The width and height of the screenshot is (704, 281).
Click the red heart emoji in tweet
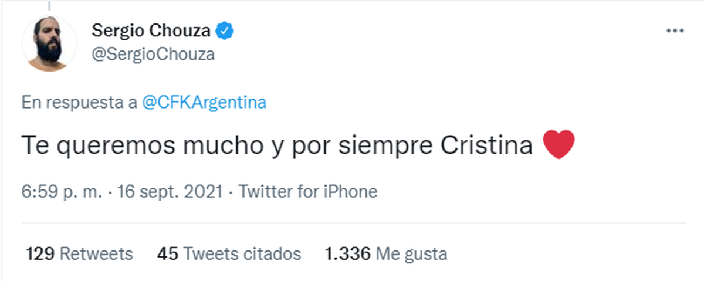click(x=559, y=145)
